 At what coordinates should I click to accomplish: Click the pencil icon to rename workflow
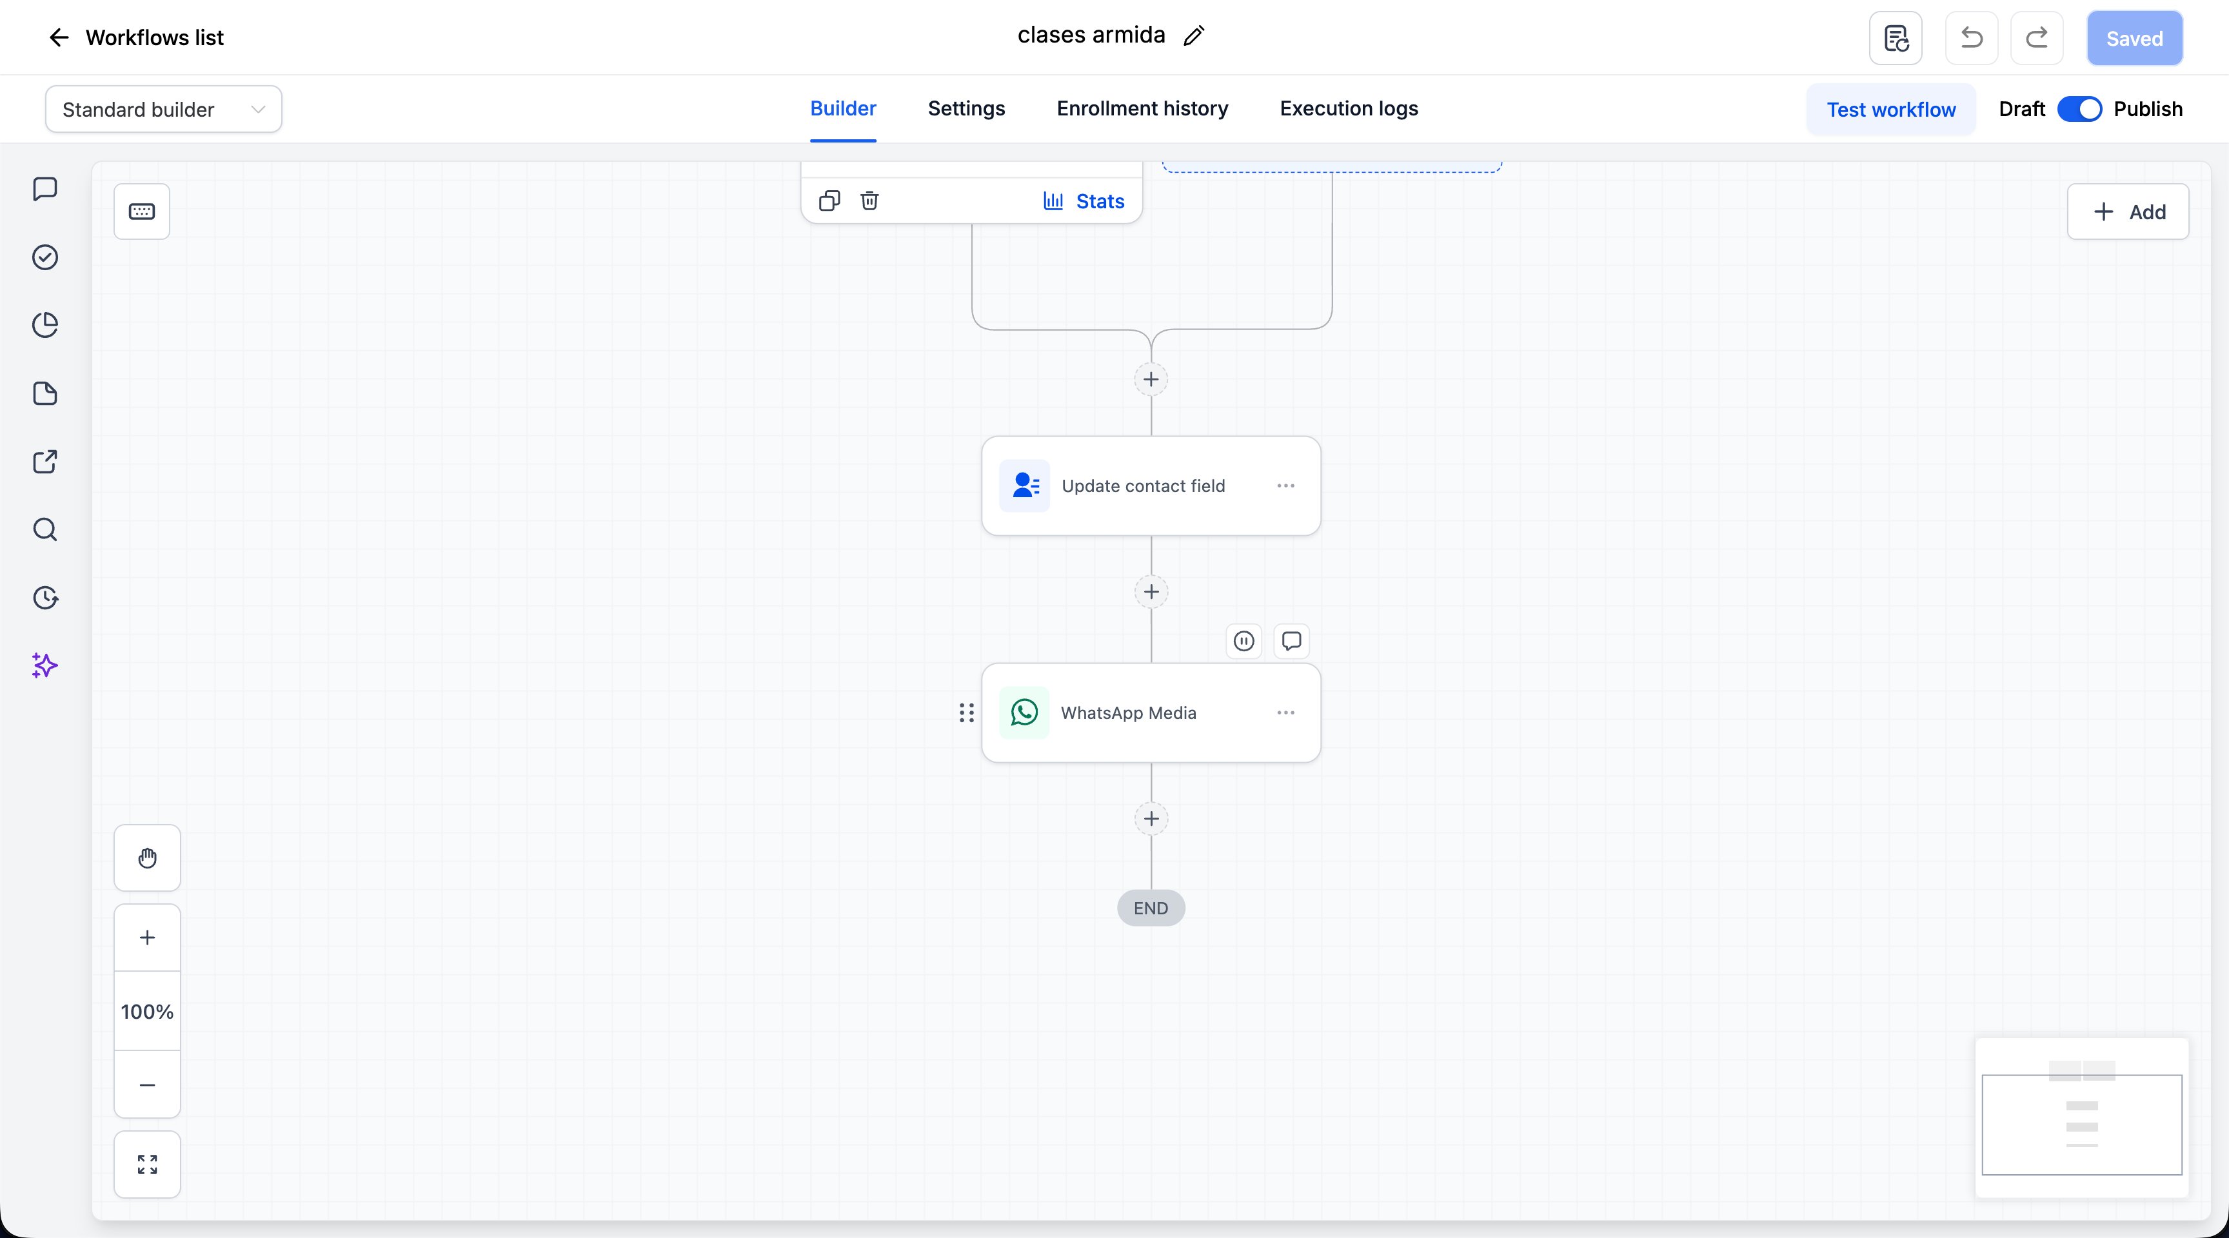1194,35
